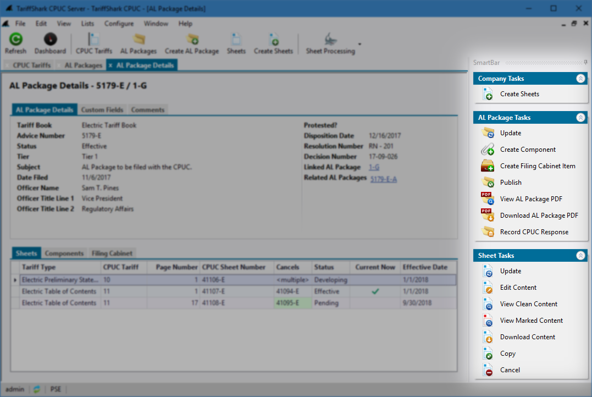Click the Current Now checkmark for 41107-E
Viewport: 592px width, 397px height.
pos(375,291)
